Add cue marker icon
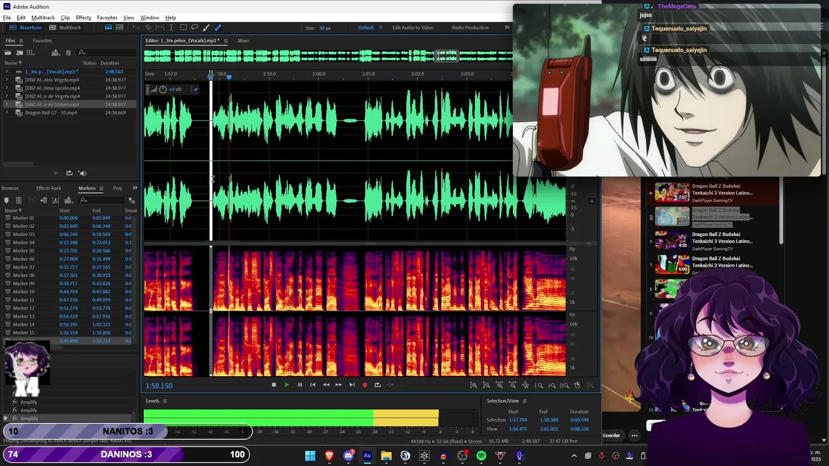 click(7, 201)
